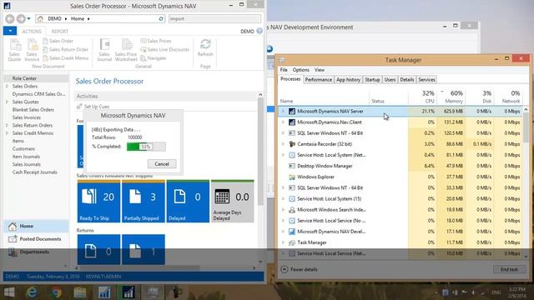Open the NAV help icon
This screenshot has width=534, height=300.
coord(259,31)
